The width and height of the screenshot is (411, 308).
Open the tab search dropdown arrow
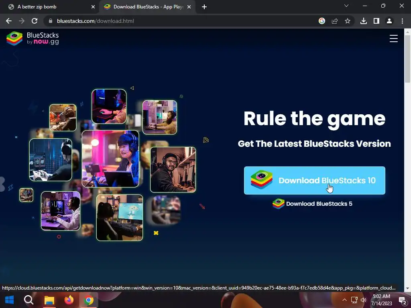click(346, 6)
